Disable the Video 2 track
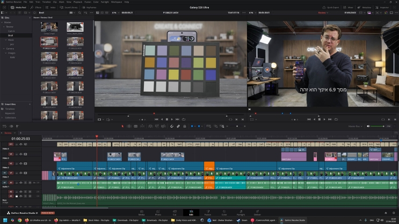 click(25, 163)
